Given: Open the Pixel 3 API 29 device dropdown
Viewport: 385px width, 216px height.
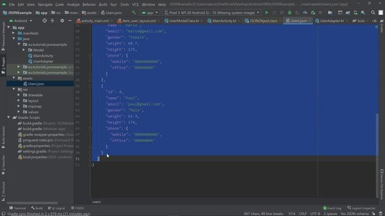Looking at the screenshot, I should pyautogui.click(x=212, y=13).
